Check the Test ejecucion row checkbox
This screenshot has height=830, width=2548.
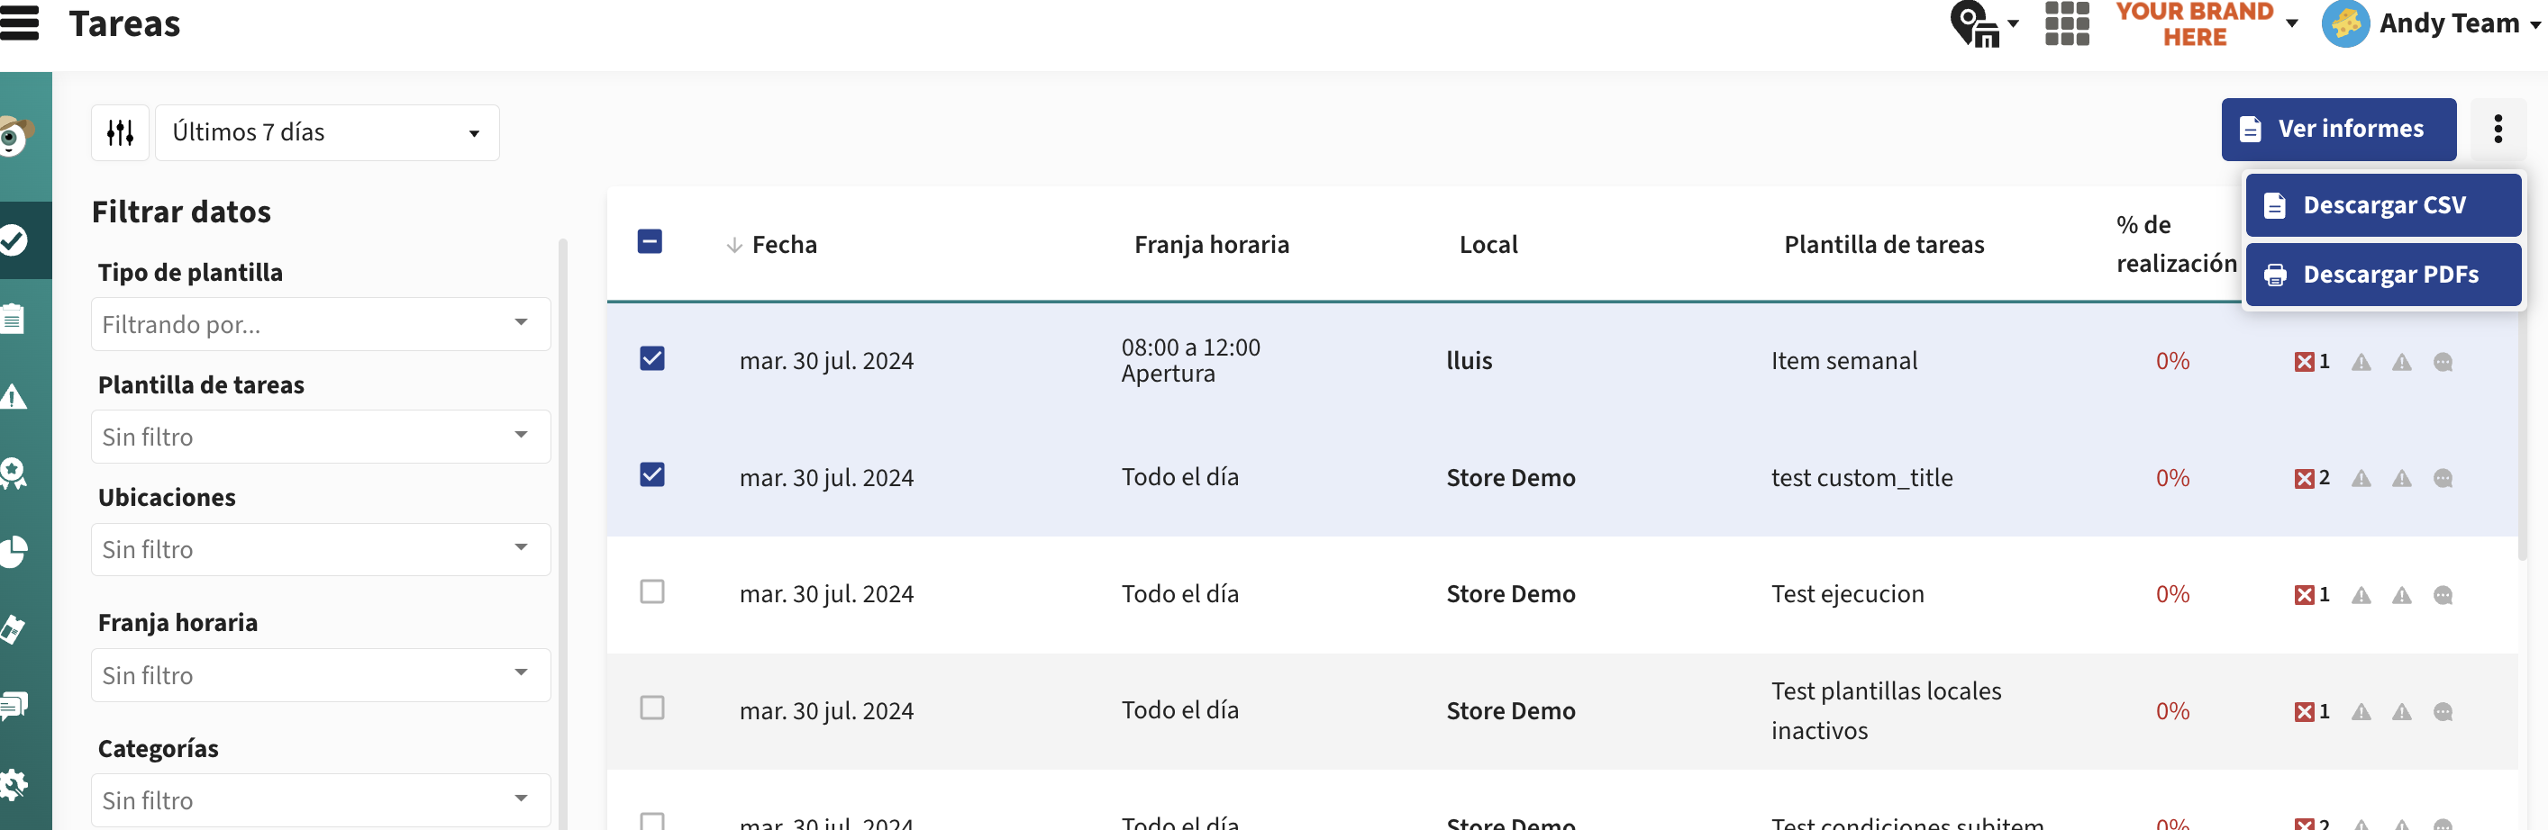click(651, 591)
